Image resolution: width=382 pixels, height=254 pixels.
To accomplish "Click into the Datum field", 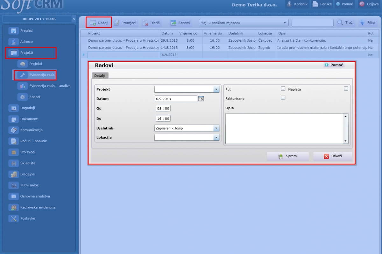I will pyautogui.click(x=176, y=99).
